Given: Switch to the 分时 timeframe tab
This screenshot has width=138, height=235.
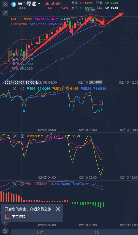Looking at the screenshot, I should click(x=40, y=232).
